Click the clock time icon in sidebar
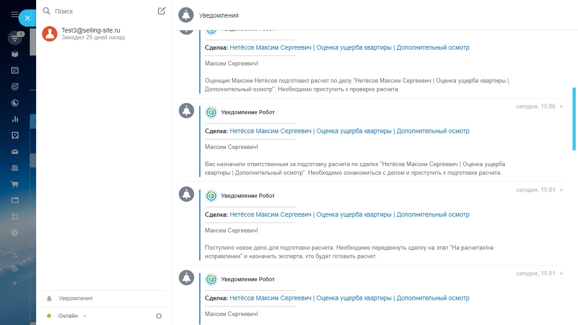The width and height of the screenshot is (578, 325). click(15, 103)
